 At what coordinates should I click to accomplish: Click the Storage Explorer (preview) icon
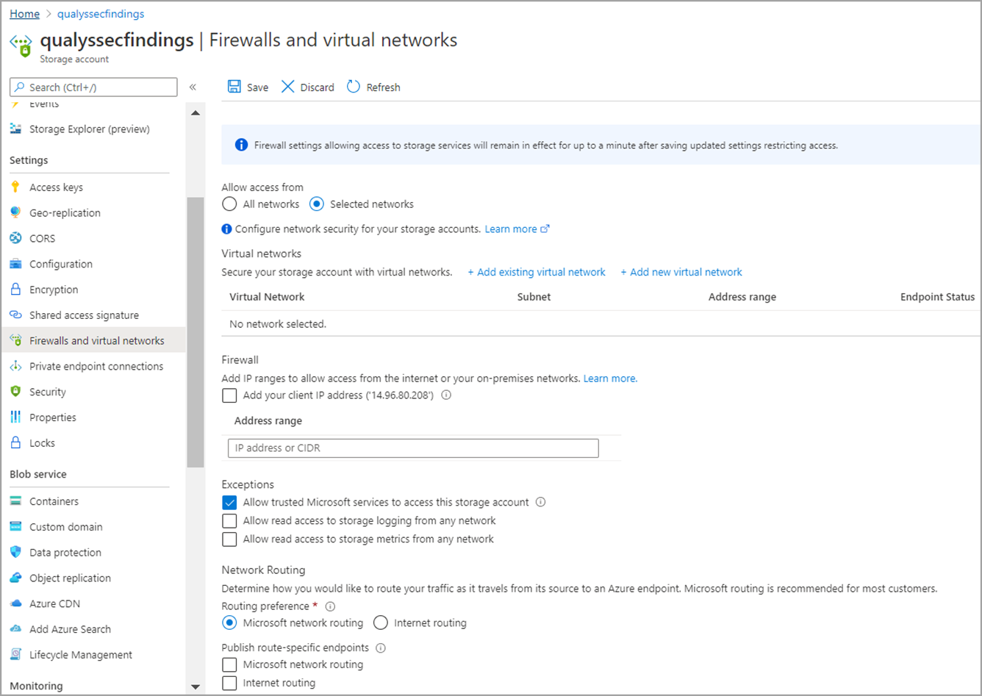point(15,129)
